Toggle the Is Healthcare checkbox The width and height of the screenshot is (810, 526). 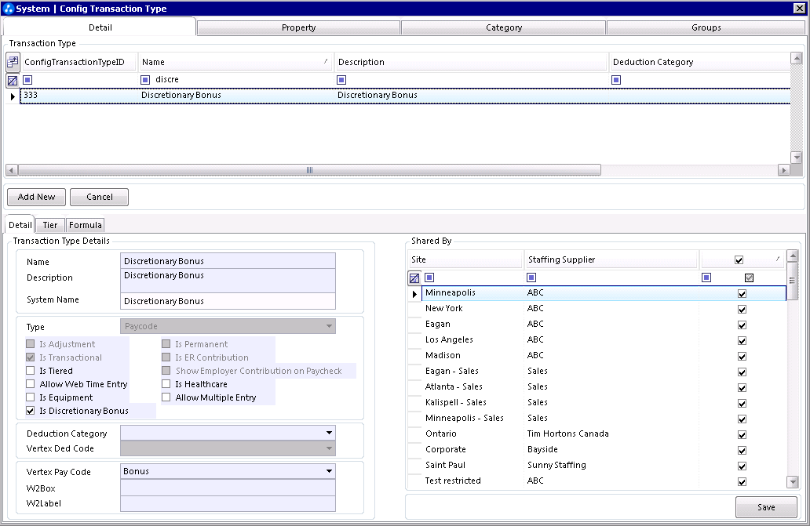click(x=166, y=384)
